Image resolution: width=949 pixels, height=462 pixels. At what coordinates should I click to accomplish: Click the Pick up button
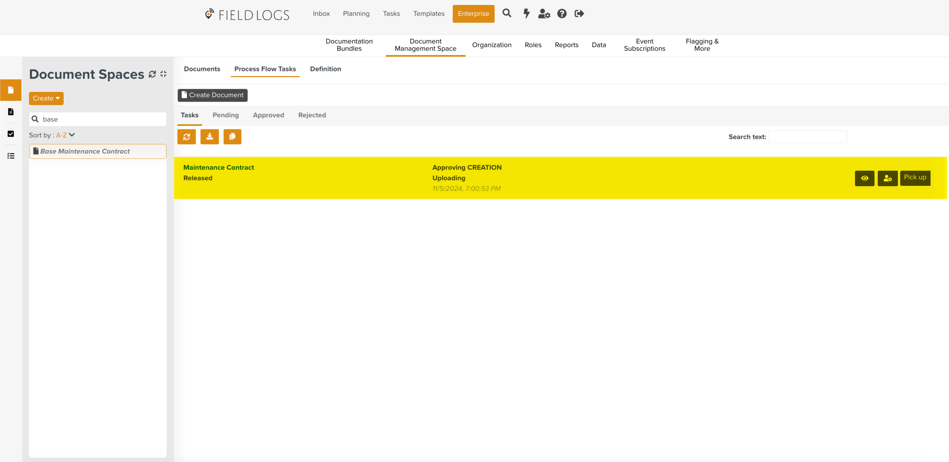coord(915,178)
